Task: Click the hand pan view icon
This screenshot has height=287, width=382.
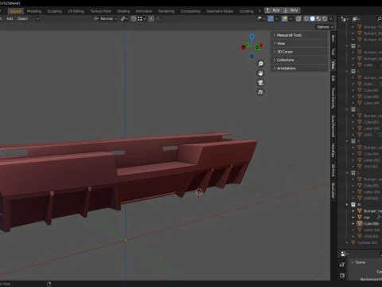Action: tap(260, 73)
